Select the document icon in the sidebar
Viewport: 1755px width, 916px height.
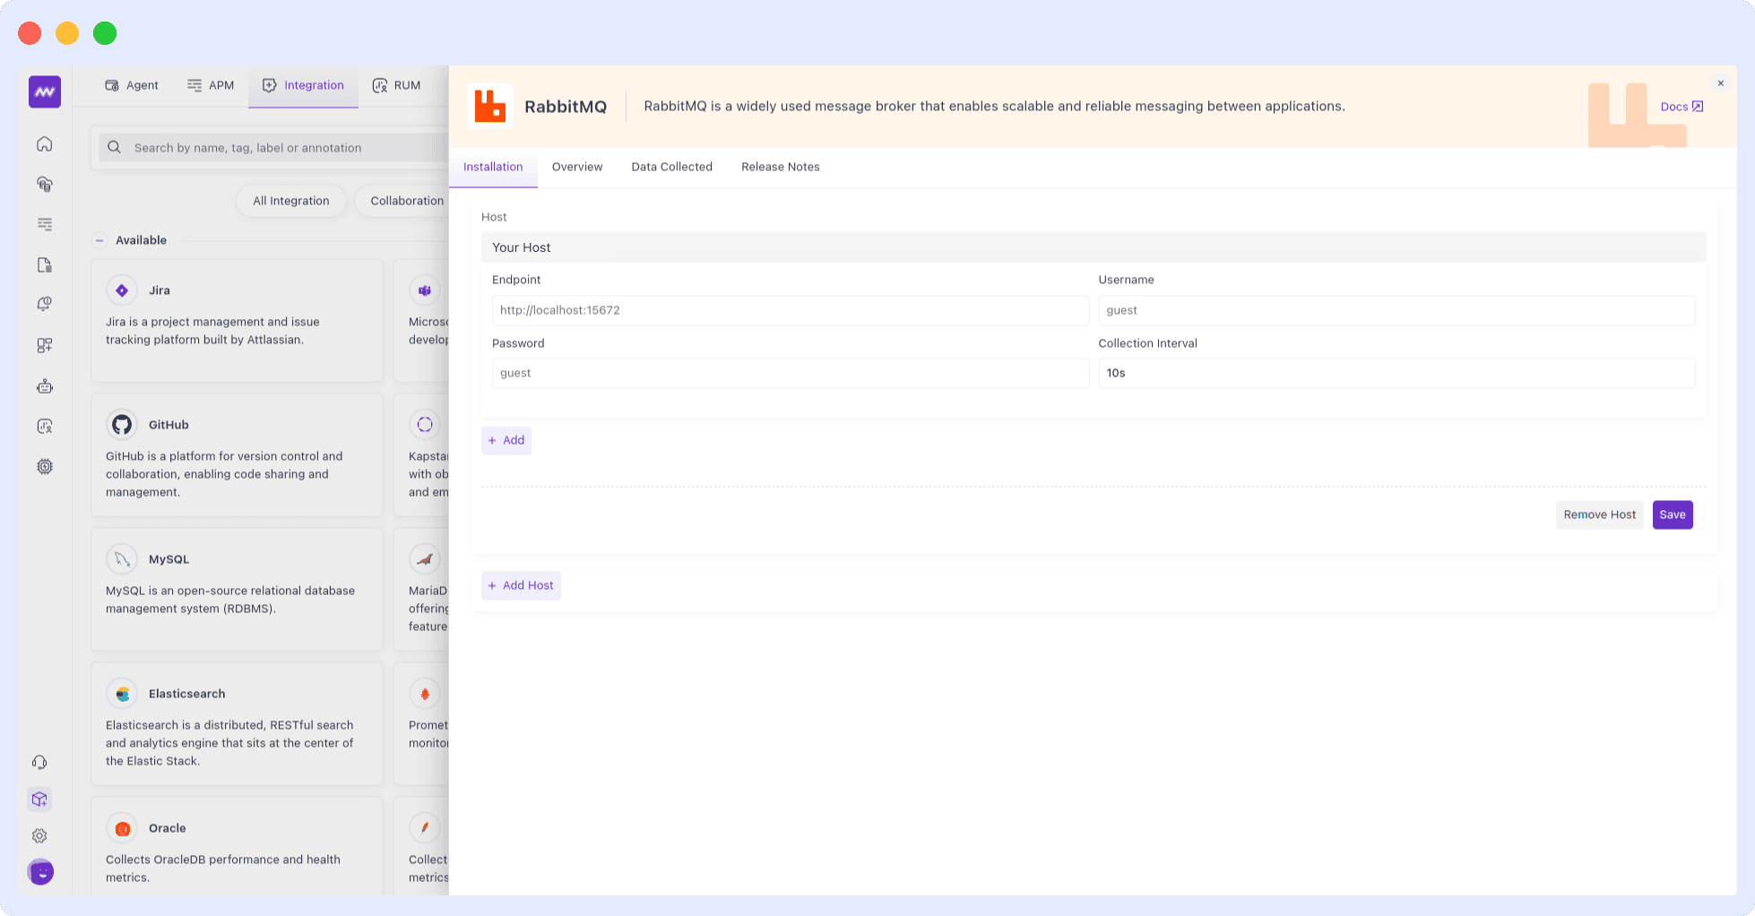point(44,265)
